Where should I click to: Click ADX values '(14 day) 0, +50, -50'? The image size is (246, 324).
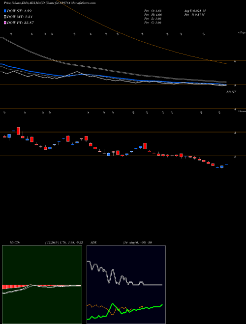[x=137, y=243]
